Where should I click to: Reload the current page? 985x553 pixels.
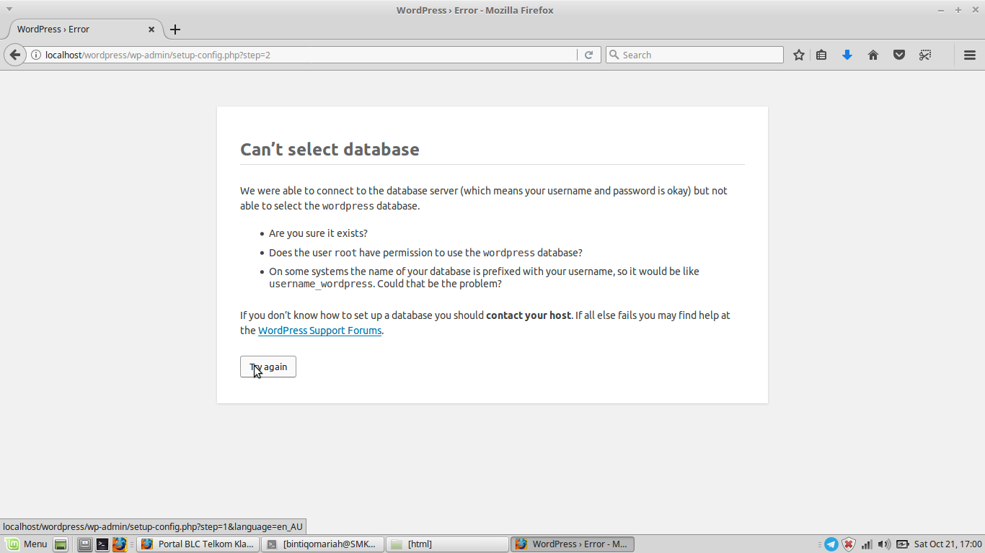point(588,55)
